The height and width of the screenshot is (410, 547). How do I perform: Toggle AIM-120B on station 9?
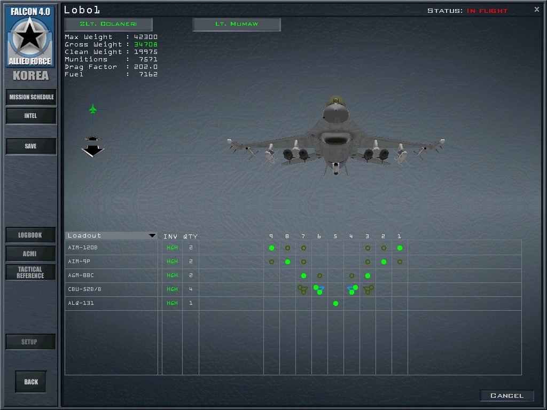[x=271, y=248]
